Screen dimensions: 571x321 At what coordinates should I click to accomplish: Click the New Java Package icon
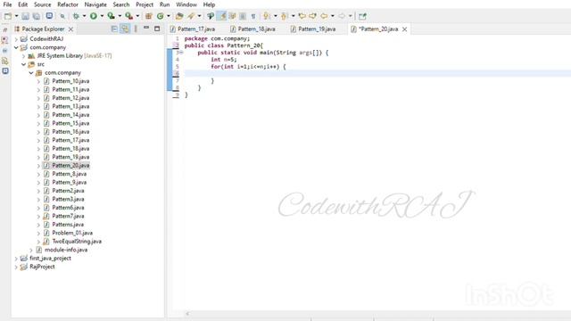point(149,16)
